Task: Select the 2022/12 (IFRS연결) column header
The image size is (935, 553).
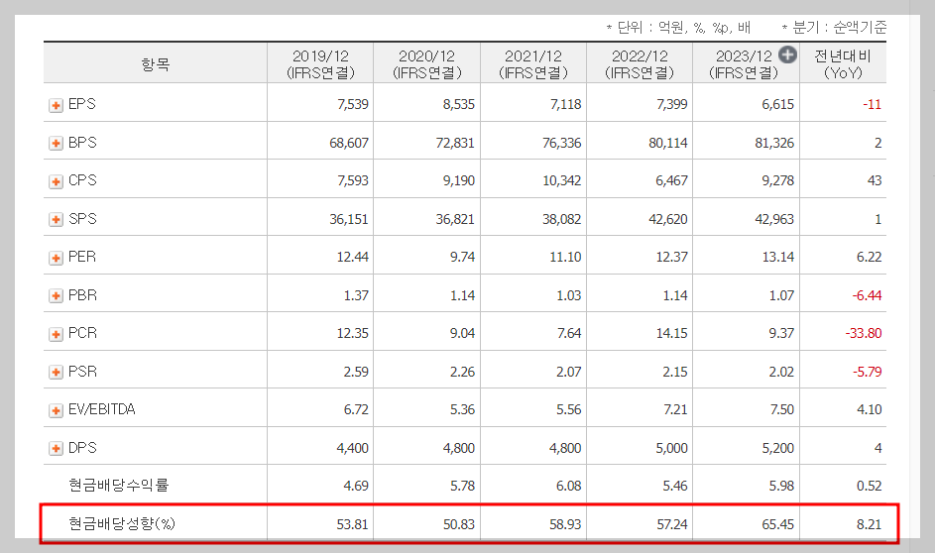Action: [x=640, y=63]
